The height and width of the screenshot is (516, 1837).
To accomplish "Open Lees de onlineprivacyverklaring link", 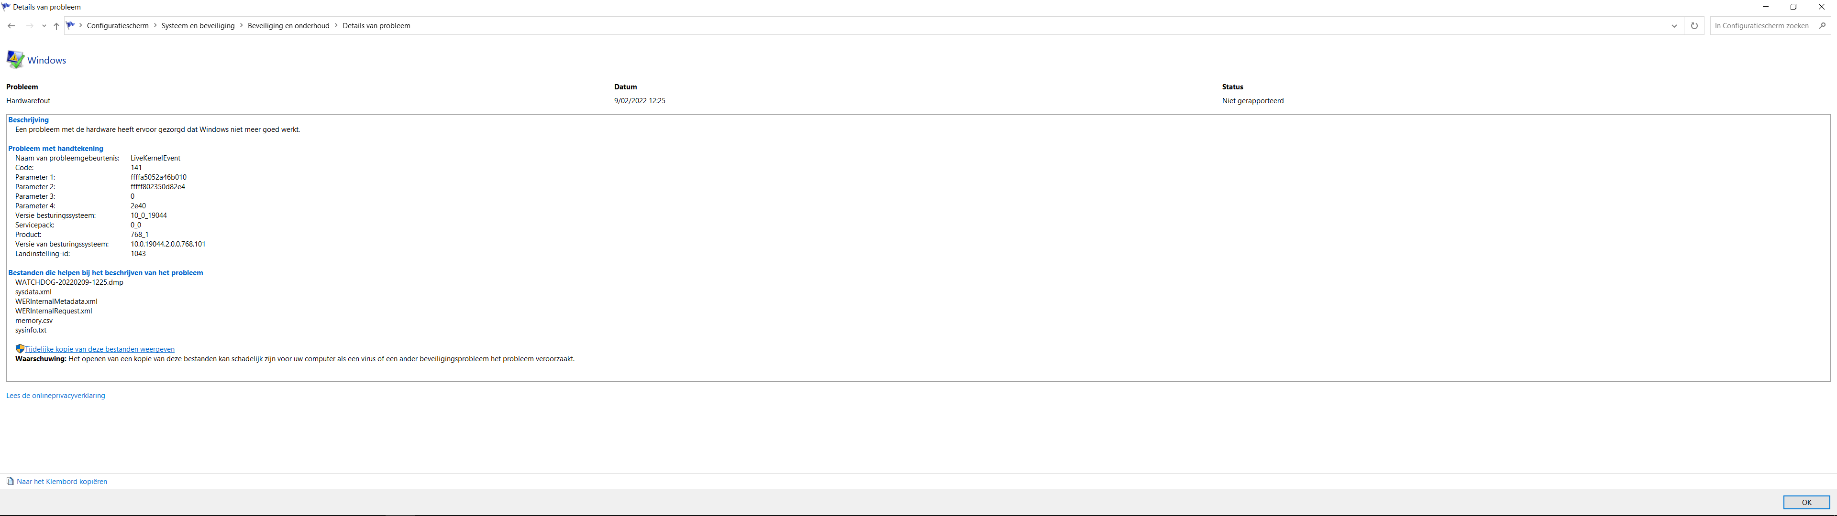I will pyautogui.click(x=55, y=396).
